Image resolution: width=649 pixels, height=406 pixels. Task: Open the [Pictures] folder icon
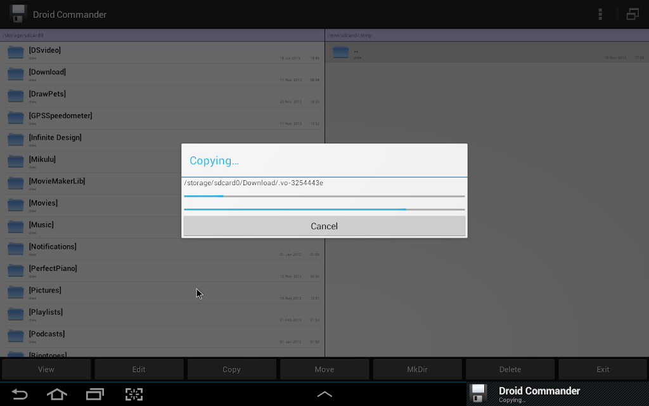tap(16, 292)
